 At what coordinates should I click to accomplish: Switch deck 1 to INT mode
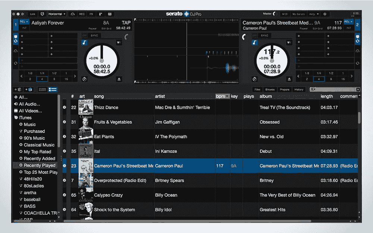click(x=24, y=28)
